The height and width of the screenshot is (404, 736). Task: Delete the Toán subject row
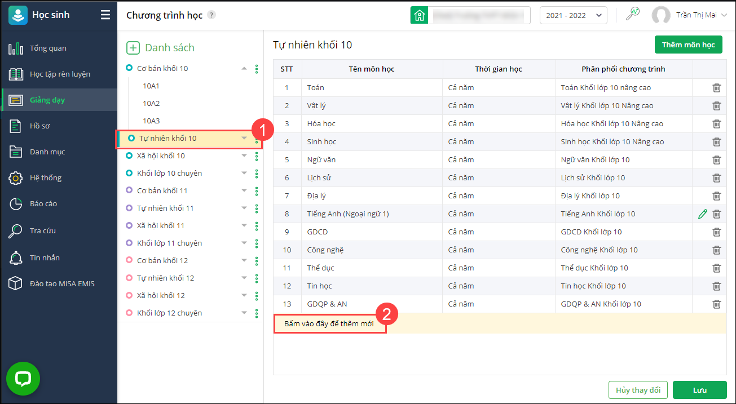(x=716, y=88)
